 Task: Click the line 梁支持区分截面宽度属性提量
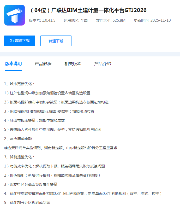(x=31, y=184)
